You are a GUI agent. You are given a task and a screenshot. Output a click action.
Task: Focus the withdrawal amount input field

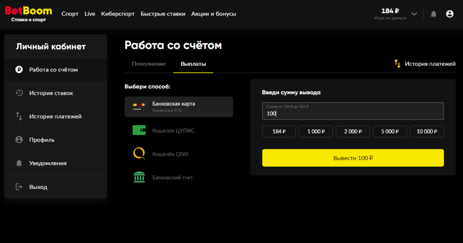pyautogui.click(x=353, y=111)
